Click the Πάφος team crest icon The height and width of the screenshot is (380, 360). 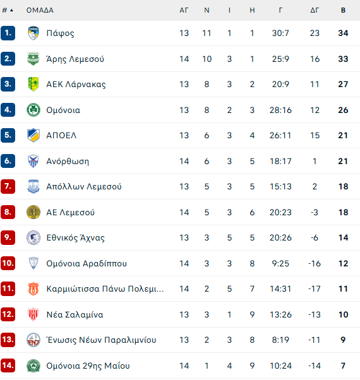pyautogui.click(x=33, y=33)
